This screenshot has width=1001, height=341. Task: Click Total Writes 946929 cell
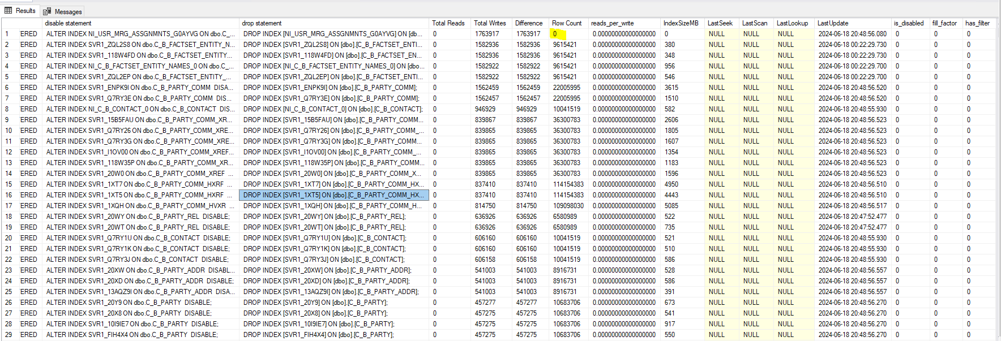pos(492,109)
